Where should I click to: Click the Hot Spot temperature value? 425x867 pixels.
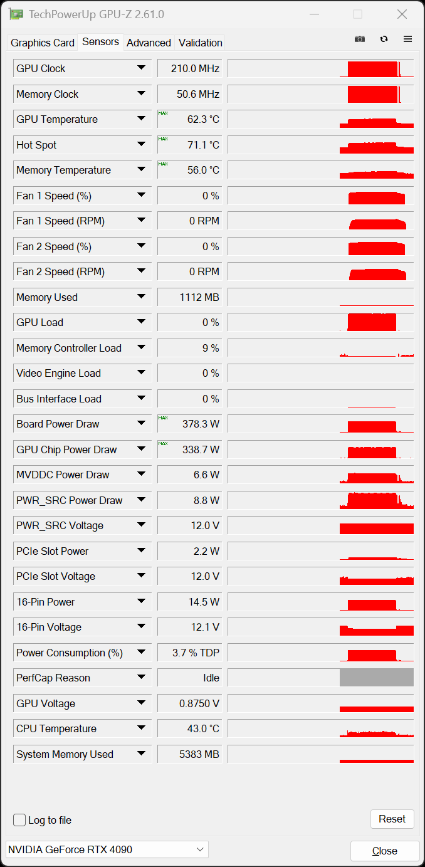(189, 145)
